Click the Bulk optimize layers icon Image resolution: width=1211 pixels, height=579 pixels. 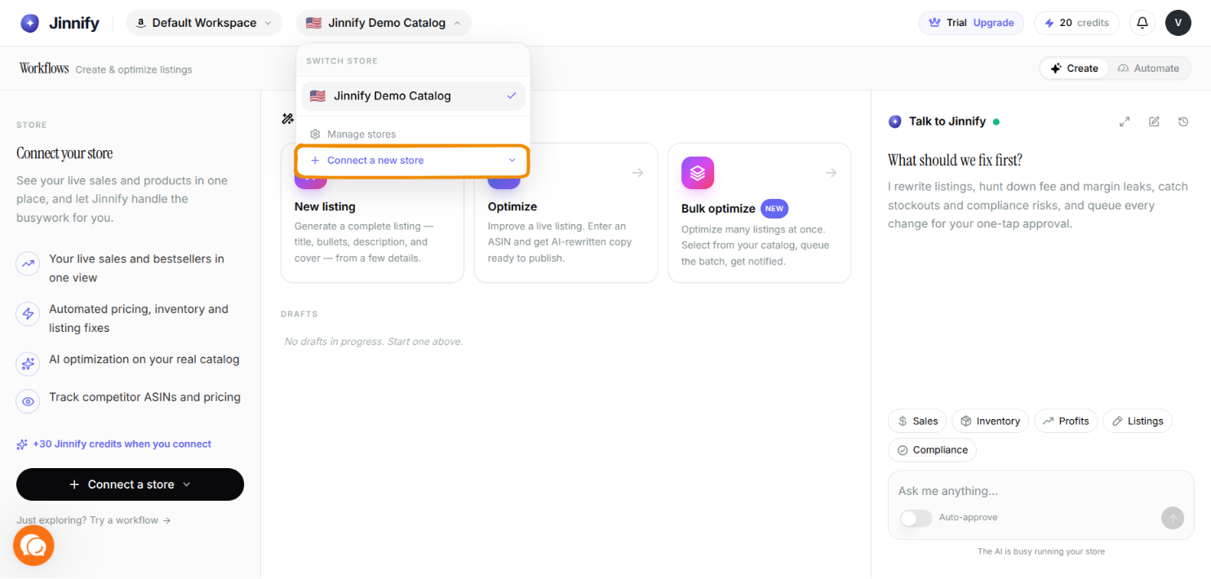pos(698,173)
